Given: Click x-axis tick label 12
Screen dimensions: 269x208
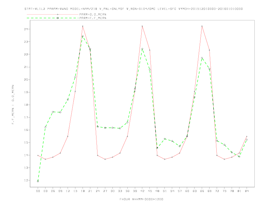Looking at the screenshot, I should point(68,191).
